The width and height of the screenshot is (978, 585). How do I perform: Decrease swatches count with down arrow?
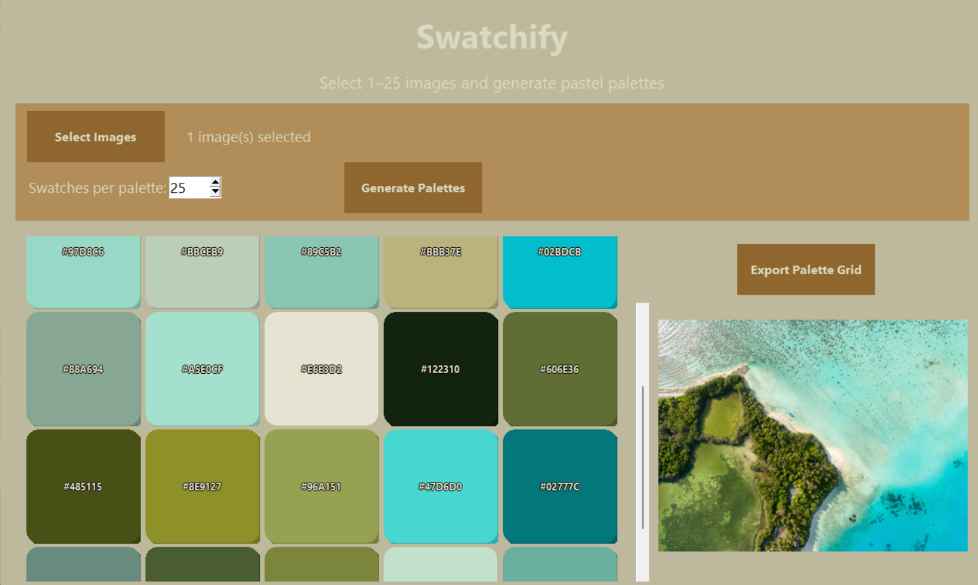(x=215, y=193)
